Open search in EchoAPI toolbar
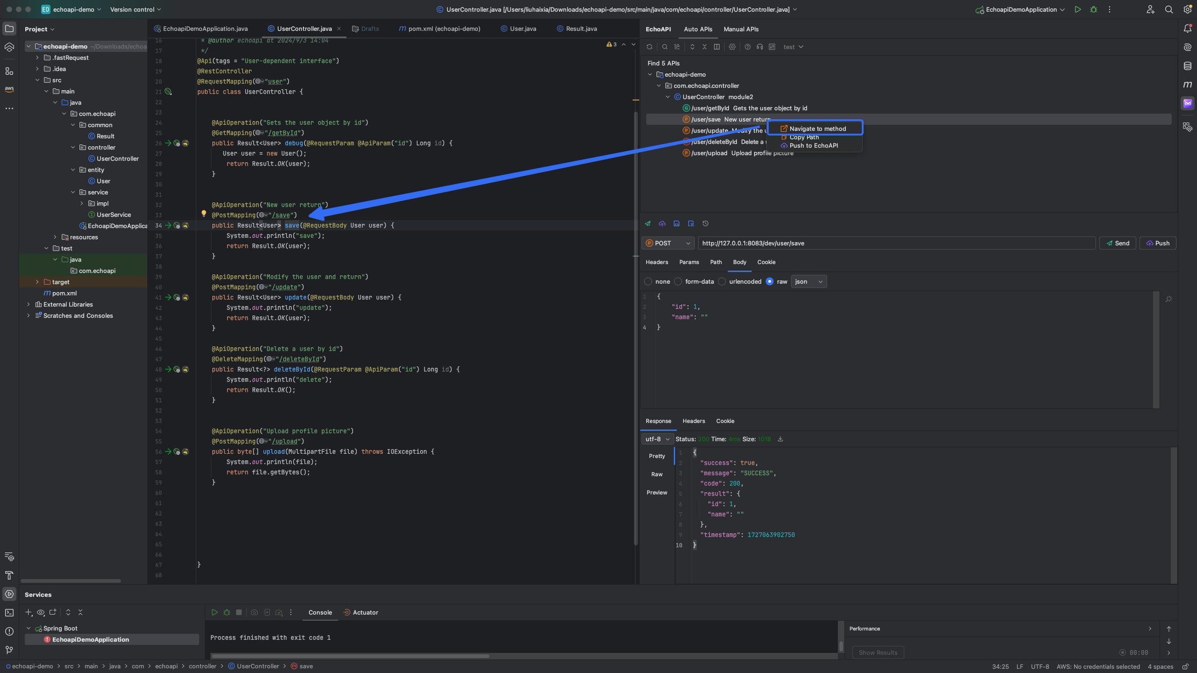 (664, 47)
